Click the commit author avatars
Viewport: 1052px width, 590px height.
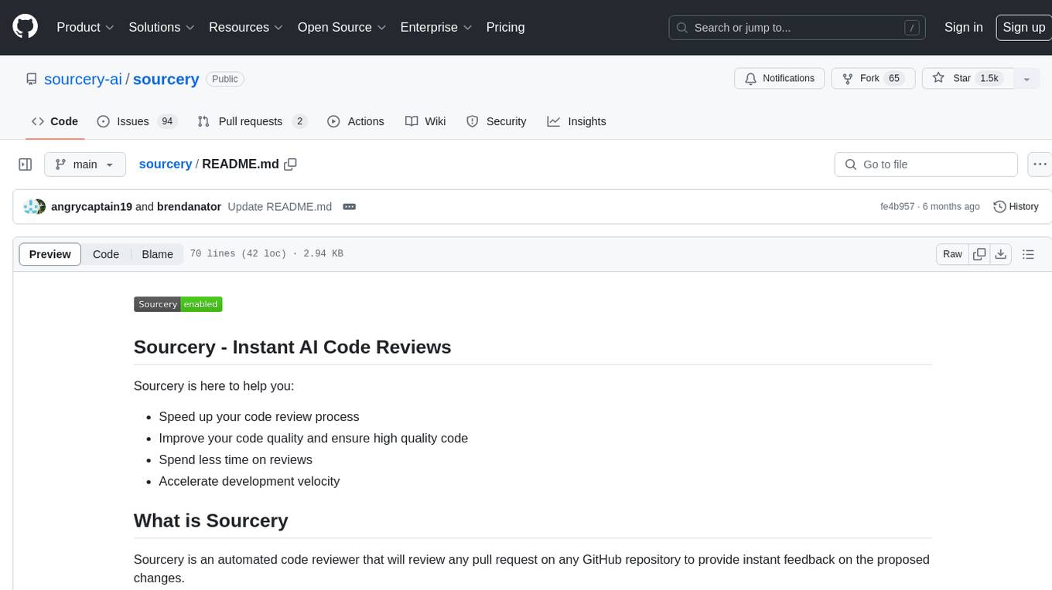point(35,207)
